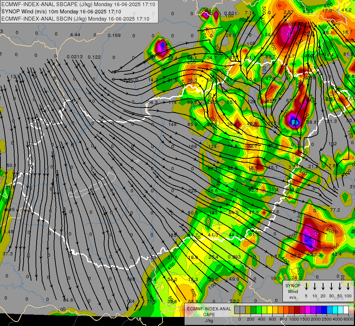Click the 7.14 value on the map

(x=250, y=13)
